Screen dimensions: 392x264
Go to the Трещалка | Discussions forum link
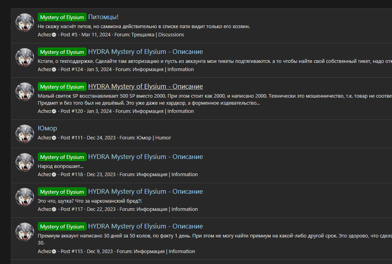click(x=149, y=35)
